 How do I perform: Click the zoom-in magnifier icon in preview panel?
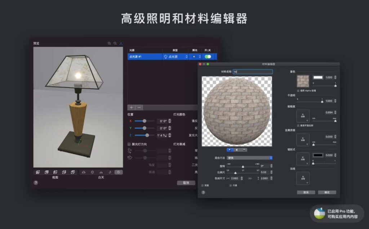(109, 43)
